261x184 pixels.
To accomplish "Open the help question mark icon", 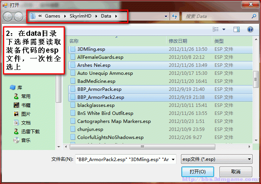I will [x=250, y=29].
